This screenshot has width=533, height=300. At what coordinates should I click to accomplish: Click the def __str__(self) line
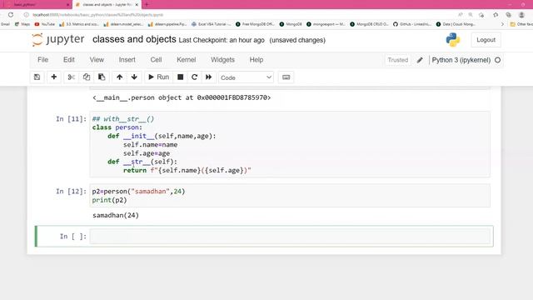142,162
